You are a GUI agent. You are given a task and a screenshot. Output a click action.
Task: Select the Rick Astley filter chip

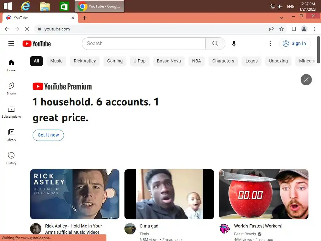tap(85, 61)
